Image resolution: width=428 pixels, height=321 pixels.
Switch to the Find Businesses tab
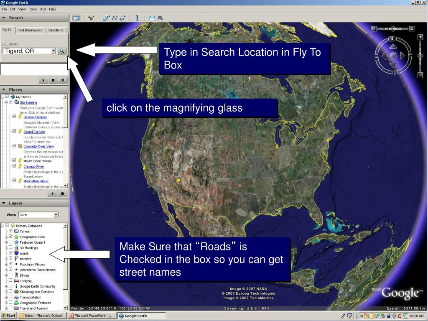(x=30, y=30)
